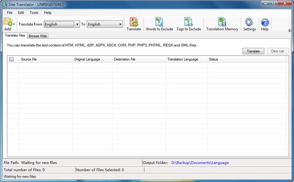Switch to the Translate Files tab

click(15, 35)
